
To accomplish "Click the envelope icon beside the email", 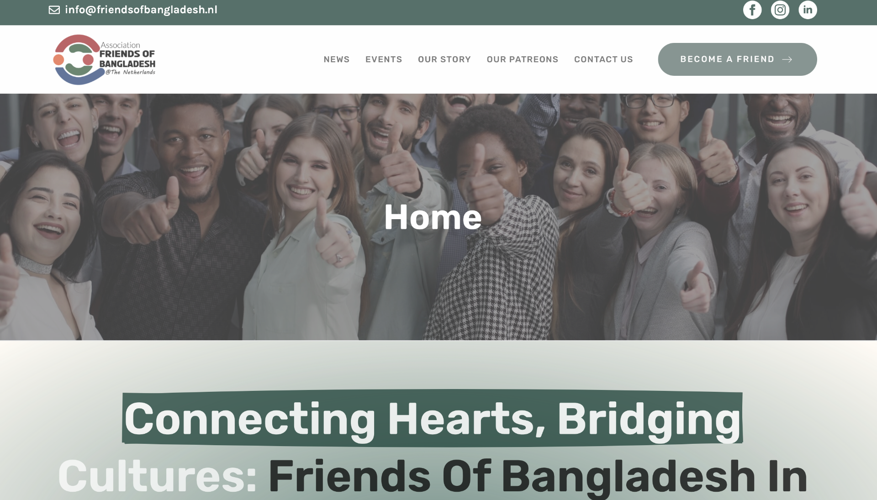I will (54, 10).
